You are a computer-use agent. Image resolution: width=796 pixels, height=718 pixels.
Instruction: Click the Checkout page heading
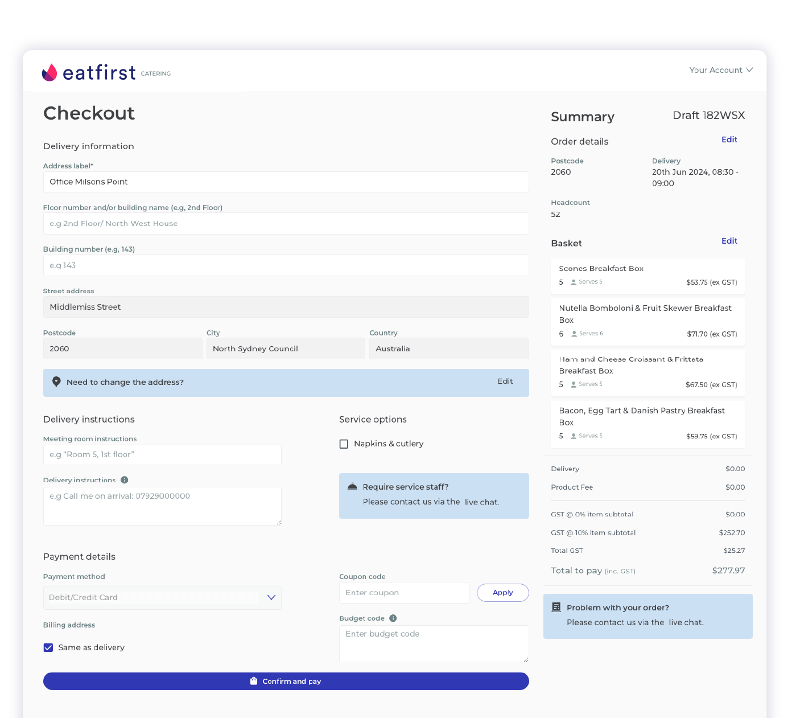[x=89, y=113]
